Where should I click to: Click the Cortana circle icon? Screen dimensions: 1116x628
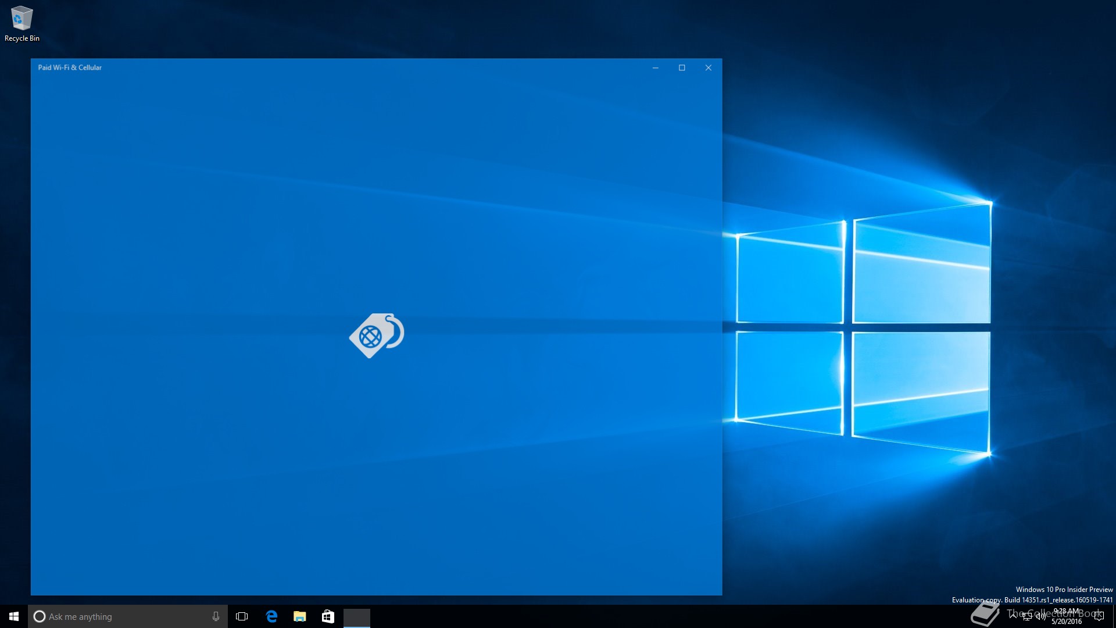tap(40, 616)
